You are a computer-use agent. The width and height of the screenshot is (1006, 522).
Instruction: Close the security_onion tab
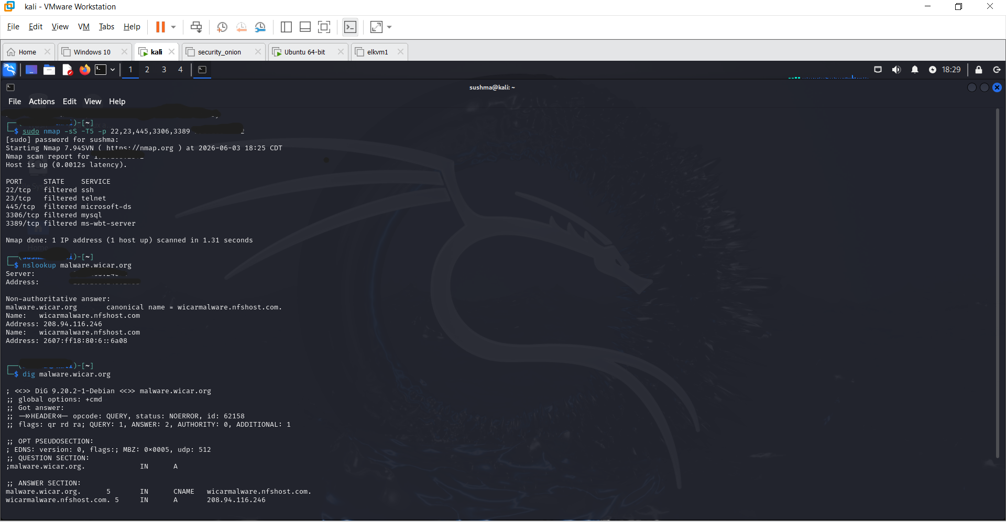pos(258,52)
